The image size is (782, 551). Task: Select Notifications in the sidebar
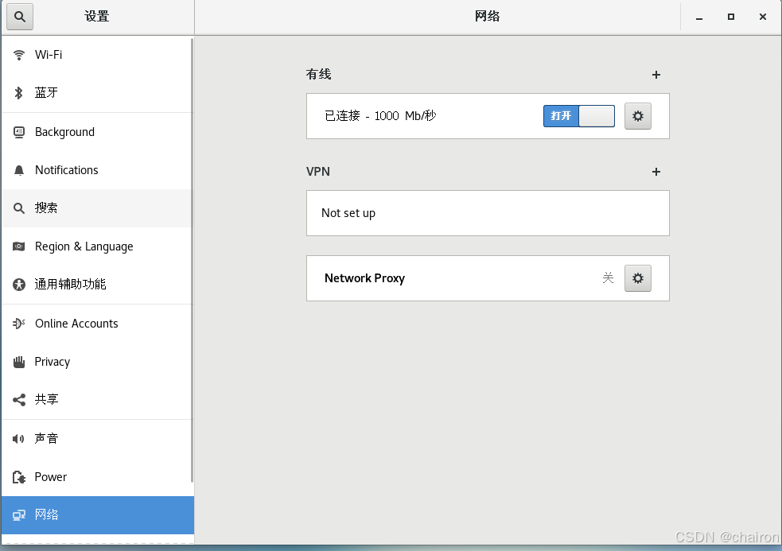[97, 170]
